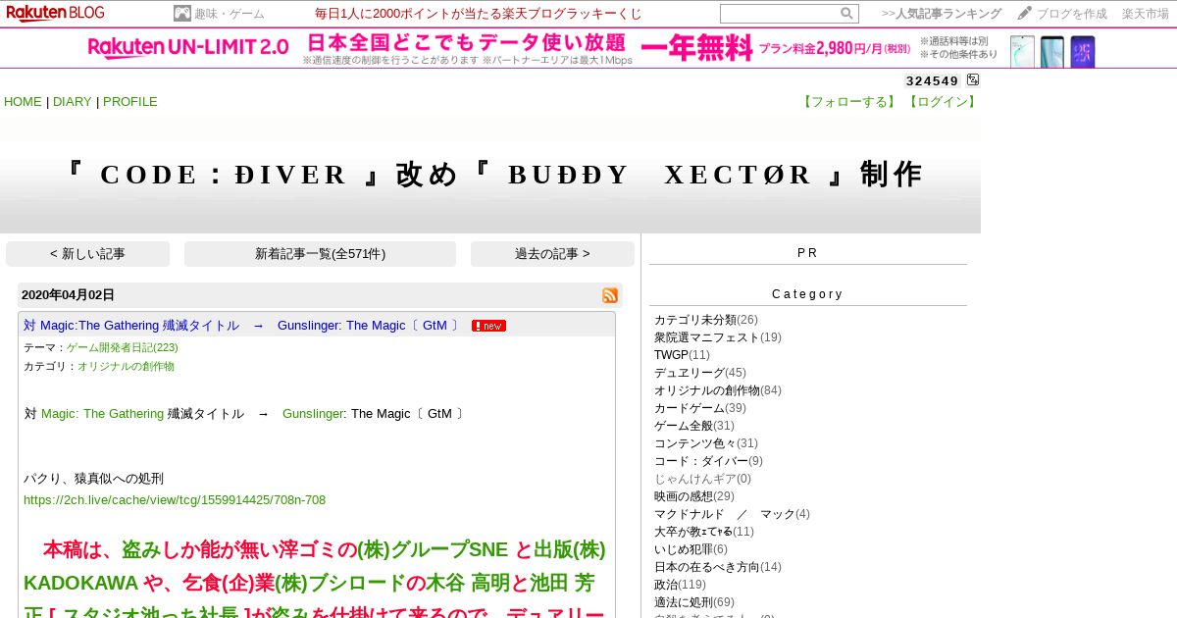Open the 2ch.live cache URL link
Viewport: 1177px width, 618px height.
pos(175,500)
